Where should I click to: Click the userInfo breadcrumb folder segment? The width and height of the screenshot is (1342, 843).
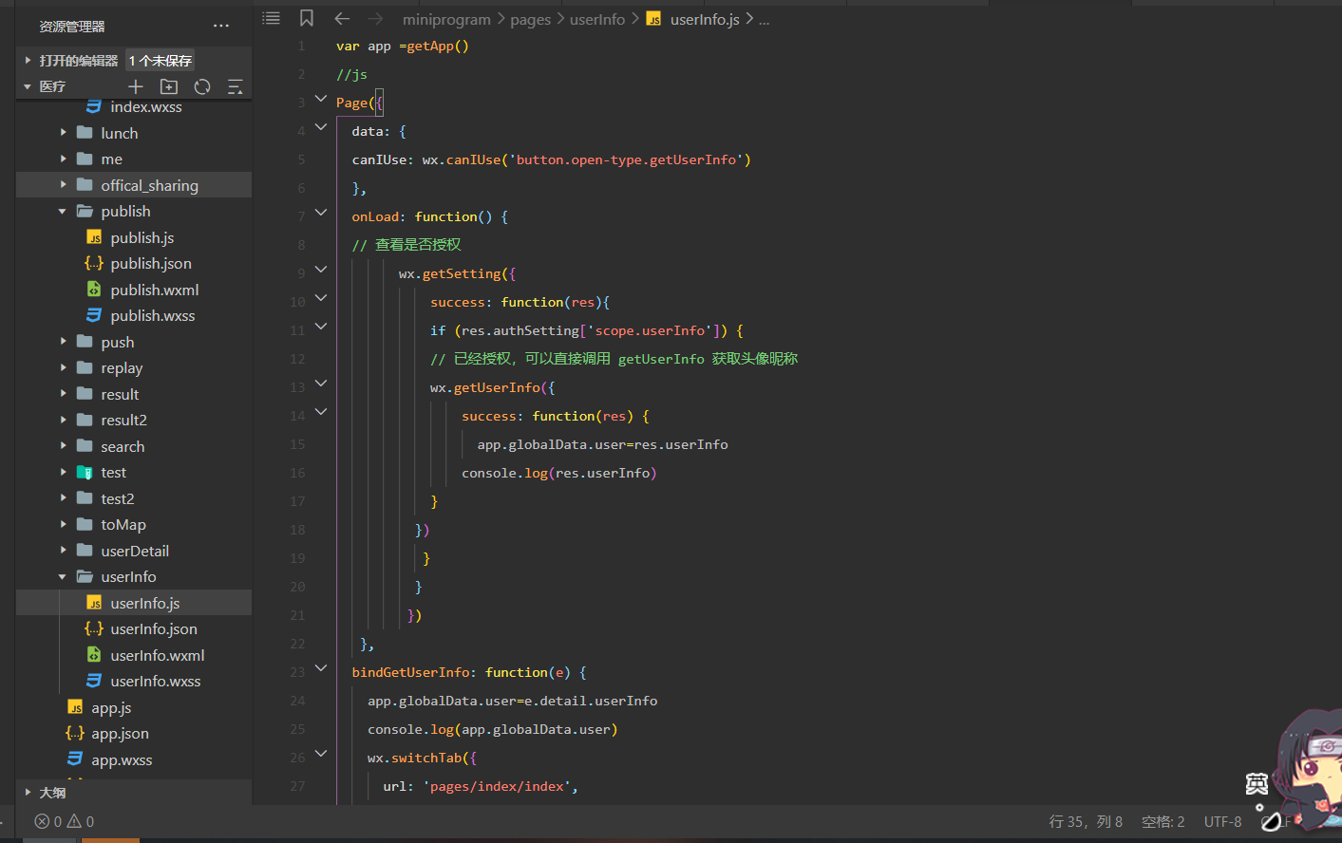point(597,19)
